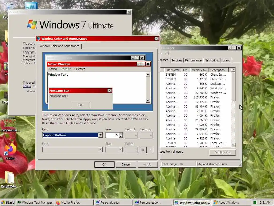Click Selected menu item in preview
This screenshot has height=206, width=274.
80,69
